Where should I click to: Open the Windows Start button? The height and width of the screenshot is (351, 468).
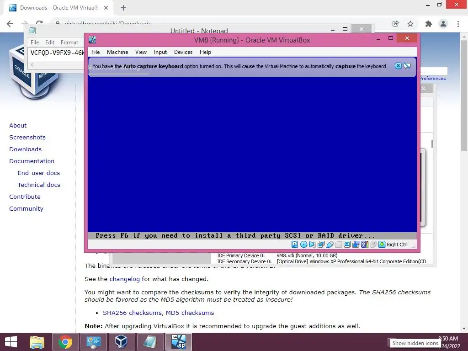pos(11,342)
